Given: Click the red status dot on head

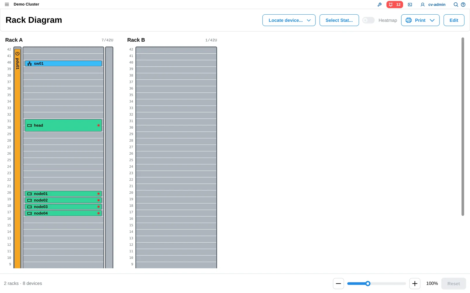Looking at the screenshot, I should click(x=98, y=125).
